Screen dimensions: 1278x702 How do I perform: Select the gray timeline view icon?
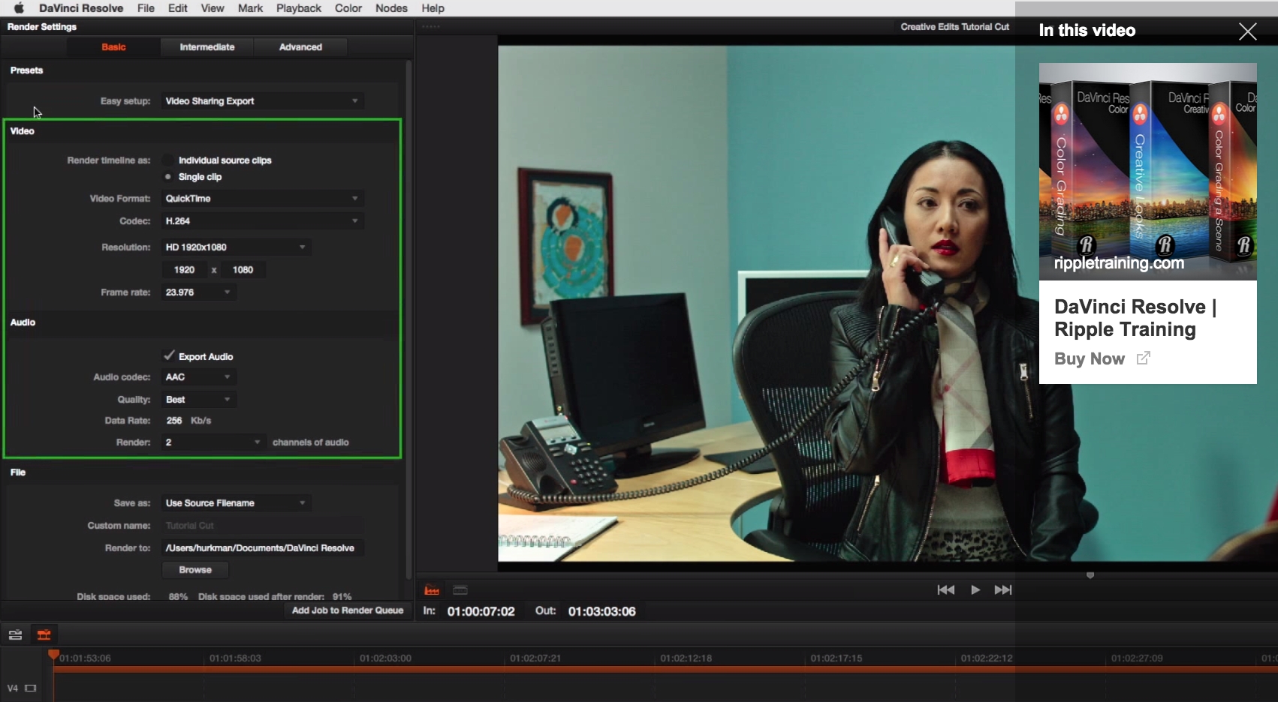pyautogui.click(x=15, y=635)
